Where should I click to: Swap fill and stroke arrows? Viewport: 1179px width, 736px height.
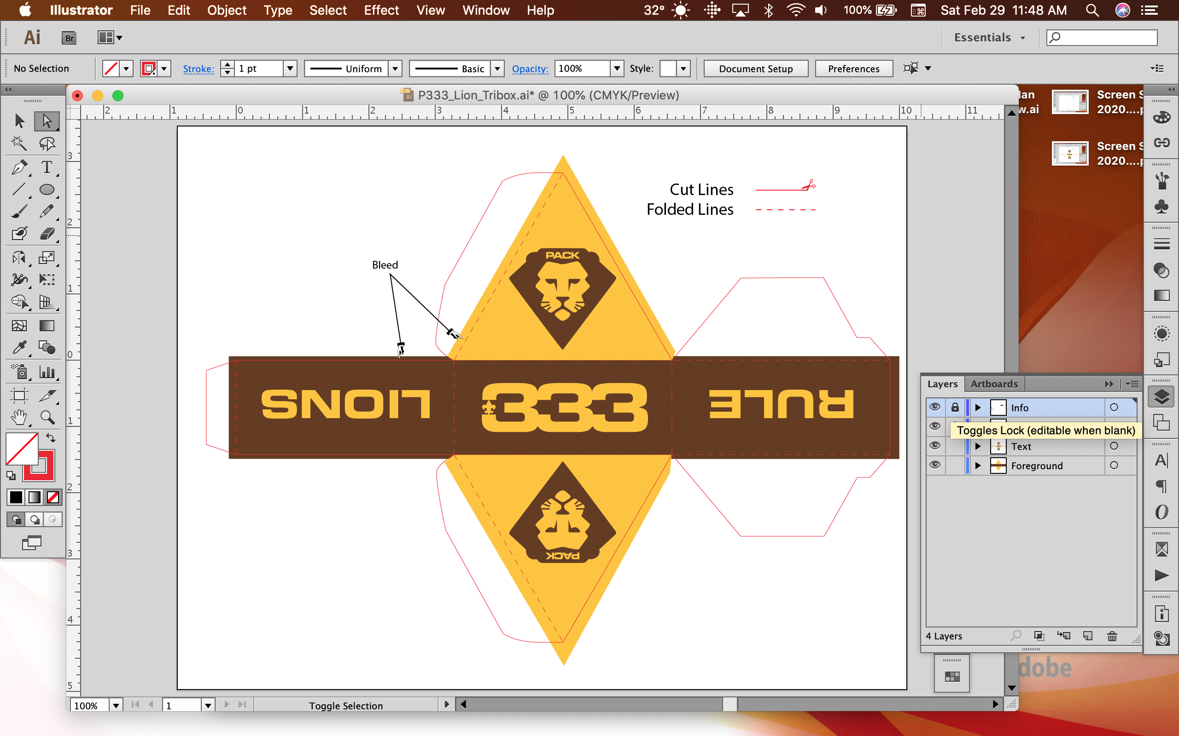51,437
